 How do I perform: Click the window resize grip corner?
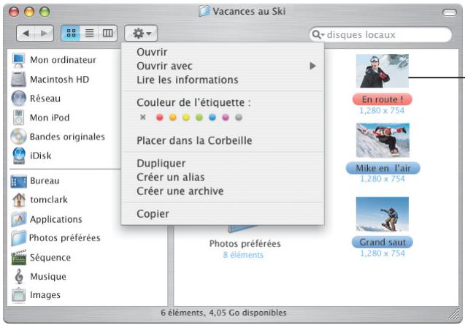click(453, 314)
